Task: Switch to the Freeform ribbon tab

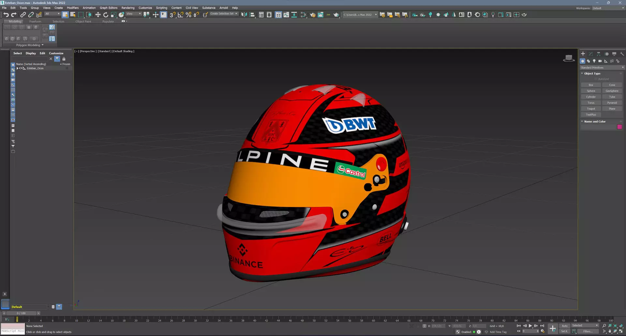Action: (x=35, y=21)
